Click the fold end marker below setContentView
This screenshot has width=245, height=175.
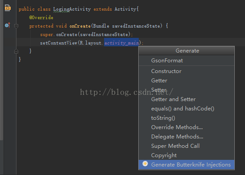pos(16,51)
